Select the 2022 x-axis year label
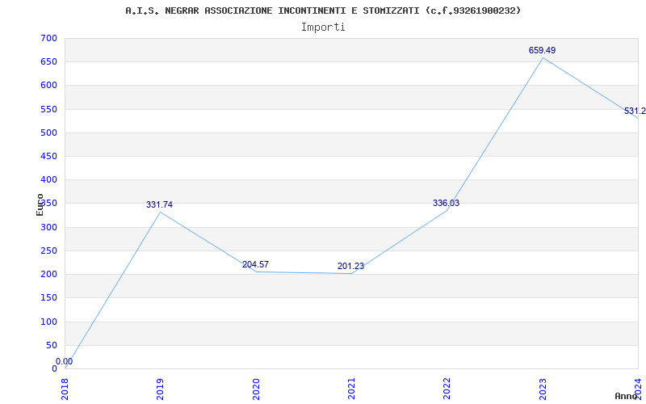Image resolution: width=646 pixels, height=404 pixels. click(x=447, y=389)
